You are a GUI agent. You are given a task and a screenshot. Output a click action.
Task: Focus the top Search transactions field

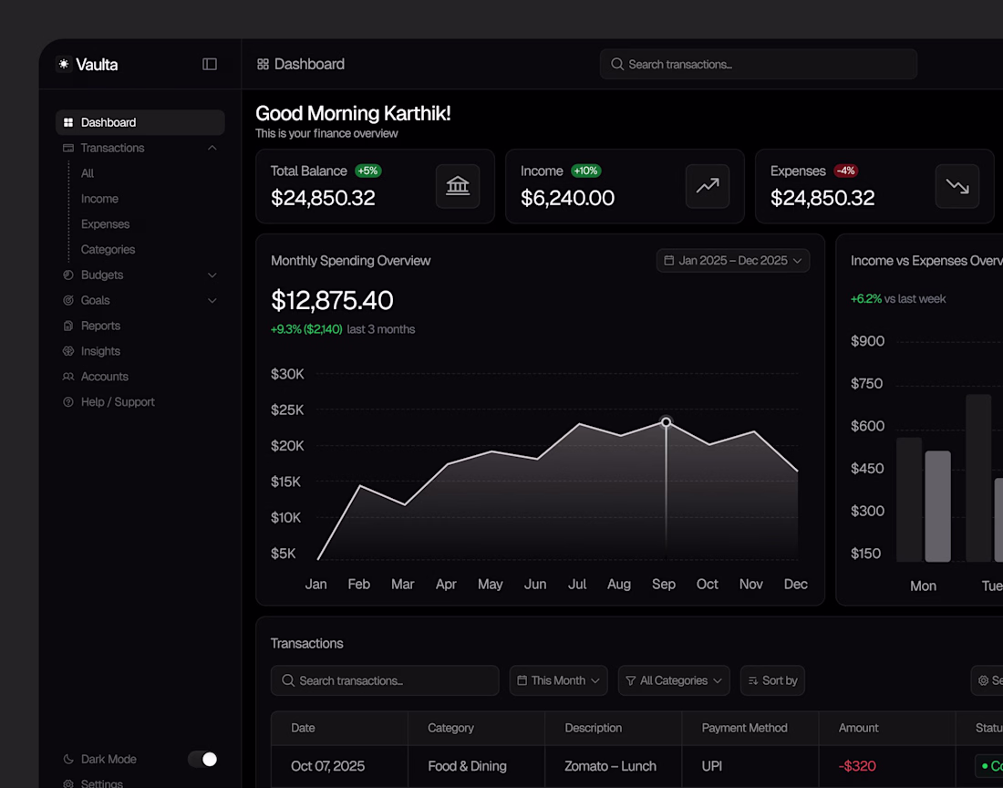pyautogui.click(x=759, y=64)
